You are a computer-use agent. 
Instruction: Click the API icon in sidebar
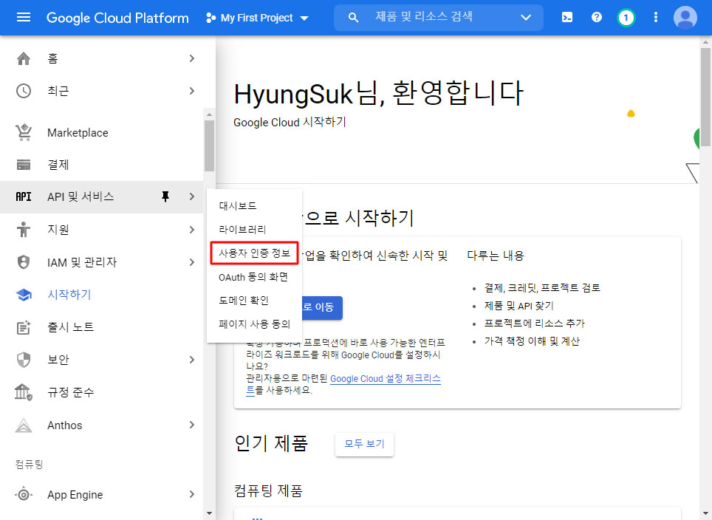tap(24, 196)
